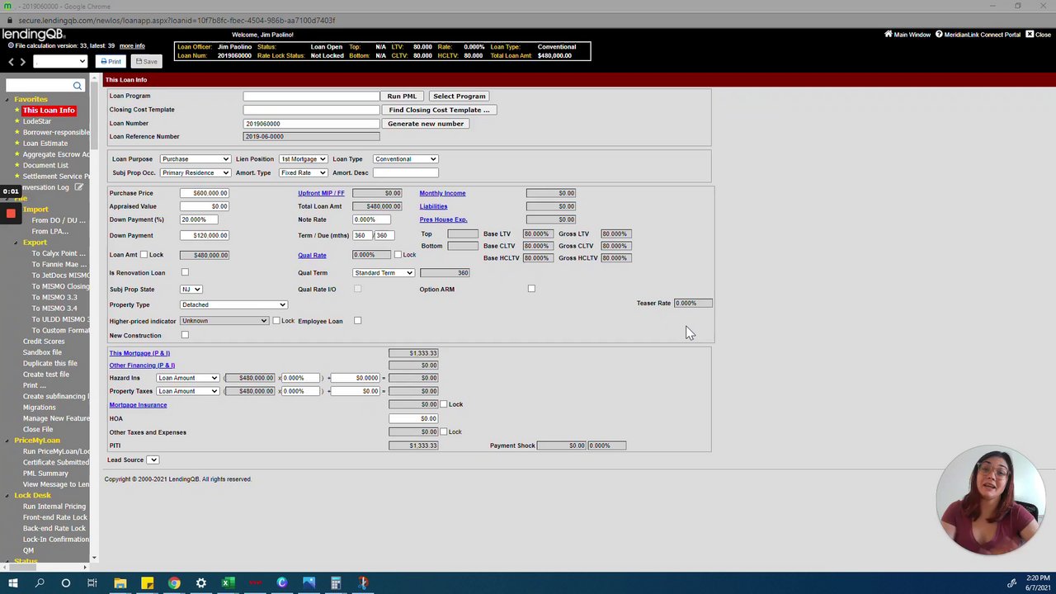Open Windows taskbar search
The width and height of the screenshot is (1056, 594).
click(40, 583)
